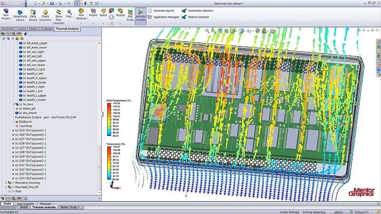Click the Select cursor tool icon

(x=77, y=4)
